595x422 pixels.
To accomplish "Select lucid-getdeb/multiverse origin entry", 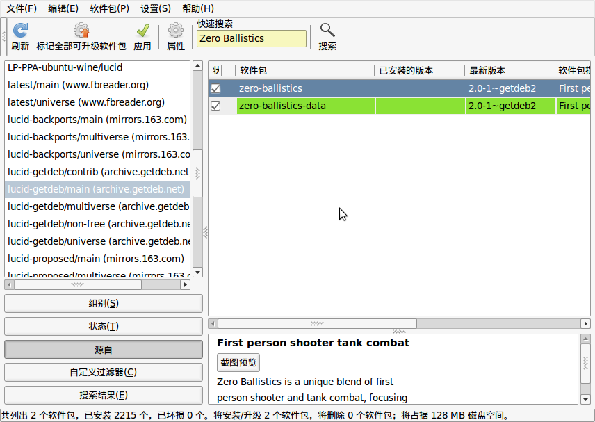I will tap(97, 206).
